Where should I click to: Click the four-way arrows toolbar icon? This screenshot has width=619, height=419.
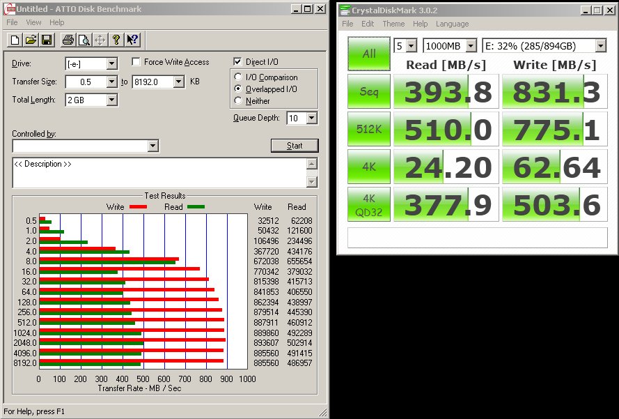100,40
